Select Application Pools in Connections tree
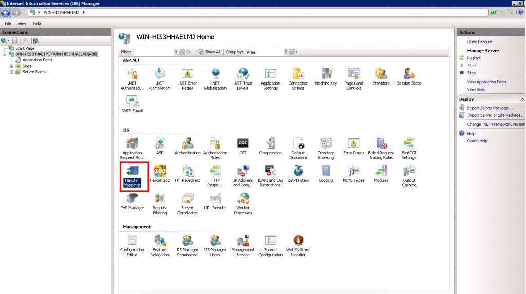The image size is (526, 294). (37, 60)
